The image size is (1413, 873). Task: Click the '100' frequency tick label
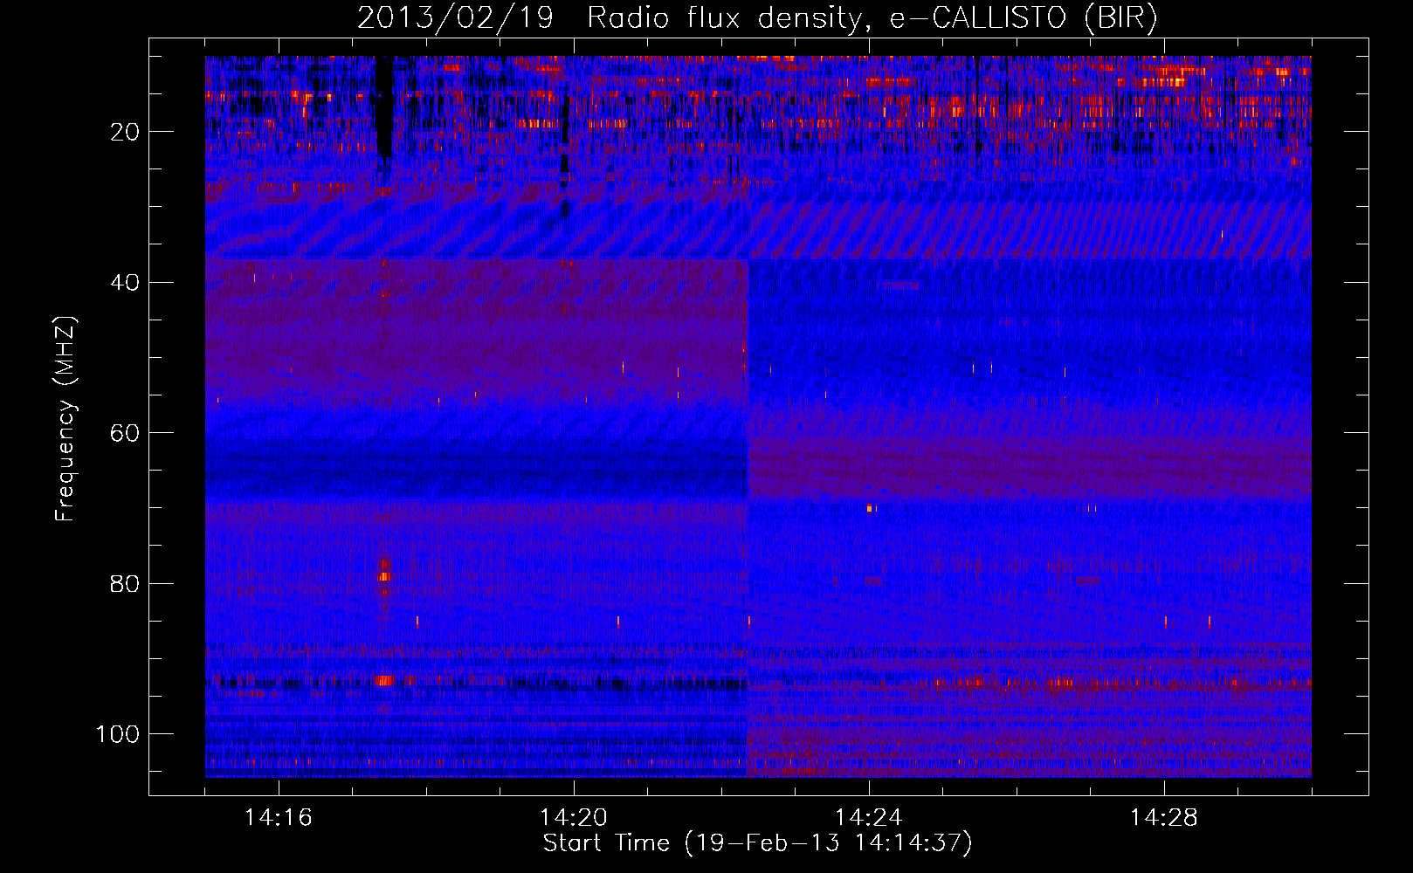pos(118,734)
